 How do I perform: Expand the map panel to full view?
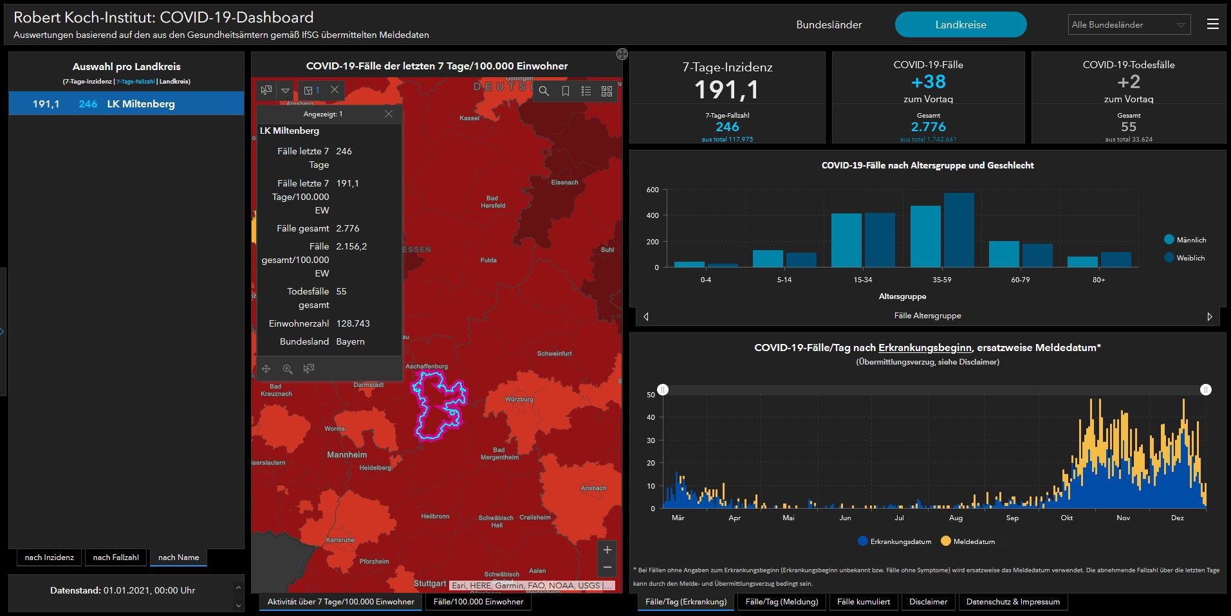point(622,54)
